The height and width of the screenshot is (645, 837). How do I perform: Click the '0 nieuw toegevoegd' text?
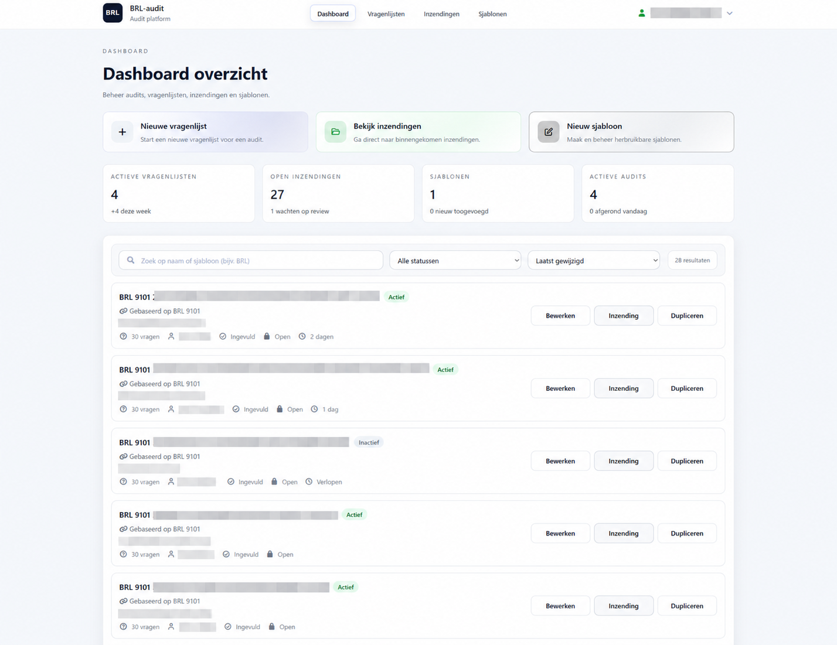[459, 211]
